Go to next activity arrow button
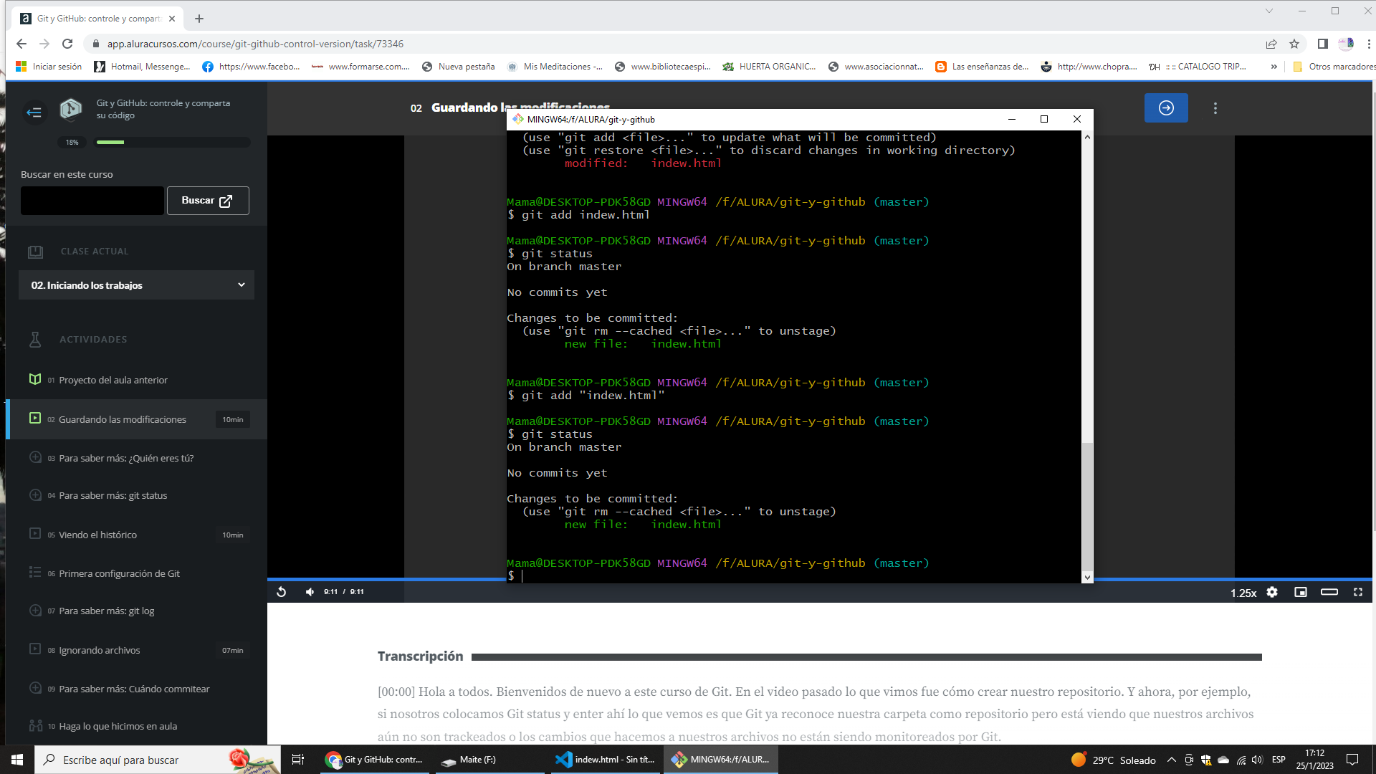Viewport: 1376px width, 774px height. [1166, 108]
